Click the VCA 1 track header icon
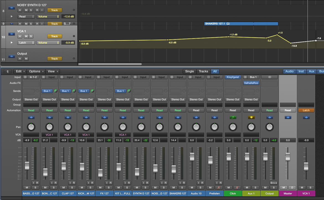This screenshot has width=324, height=200. click(12, 34)
